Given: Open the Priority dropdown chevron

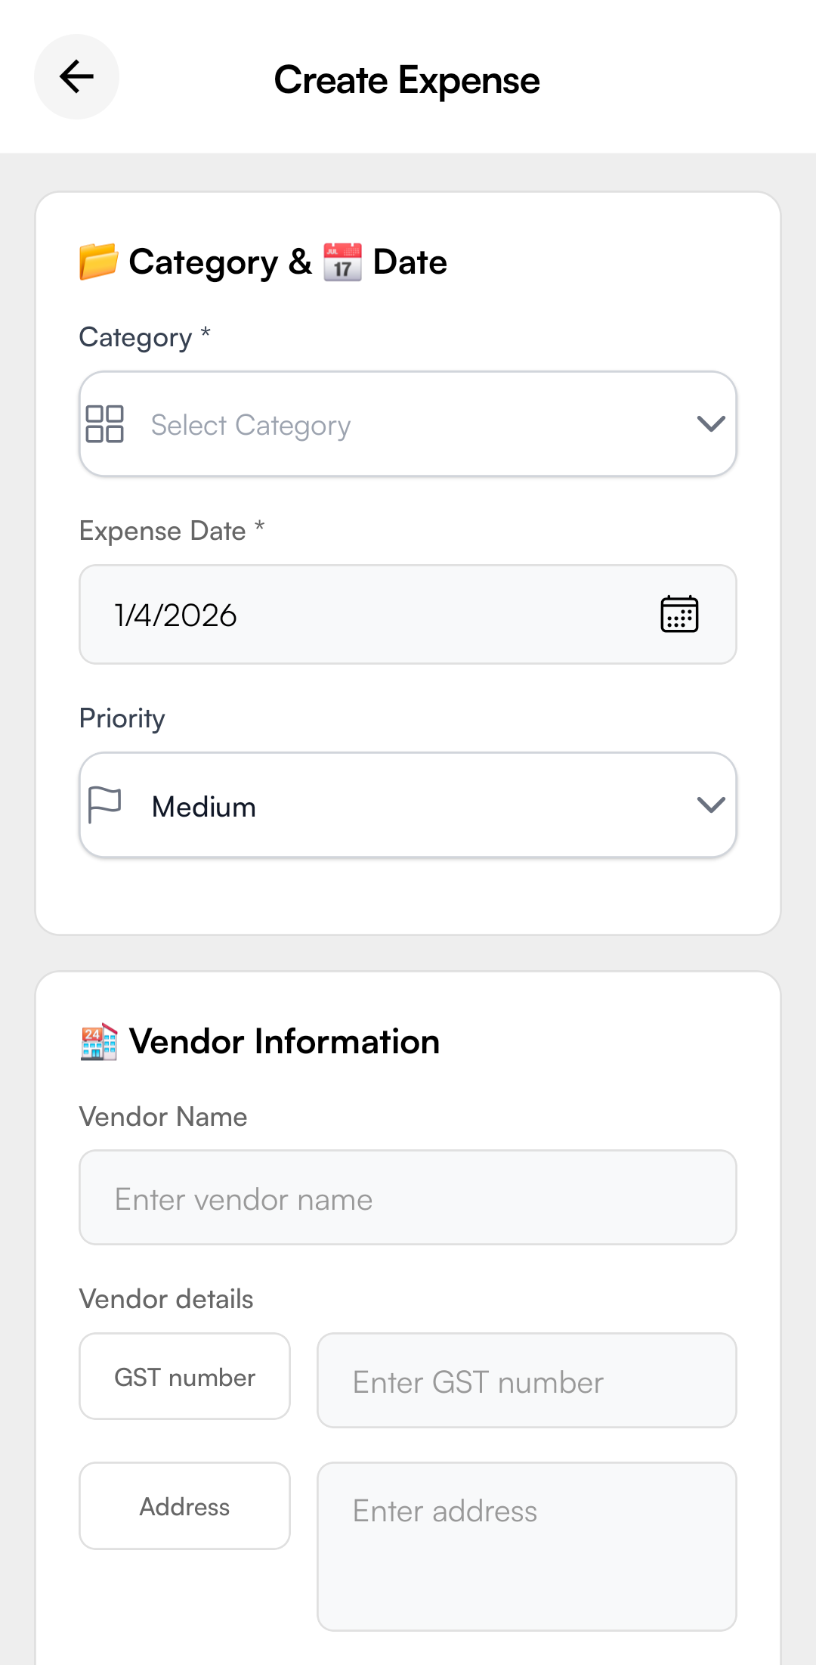Looking at the screenshot, I should pyautogui.click(x=711, y=805).
